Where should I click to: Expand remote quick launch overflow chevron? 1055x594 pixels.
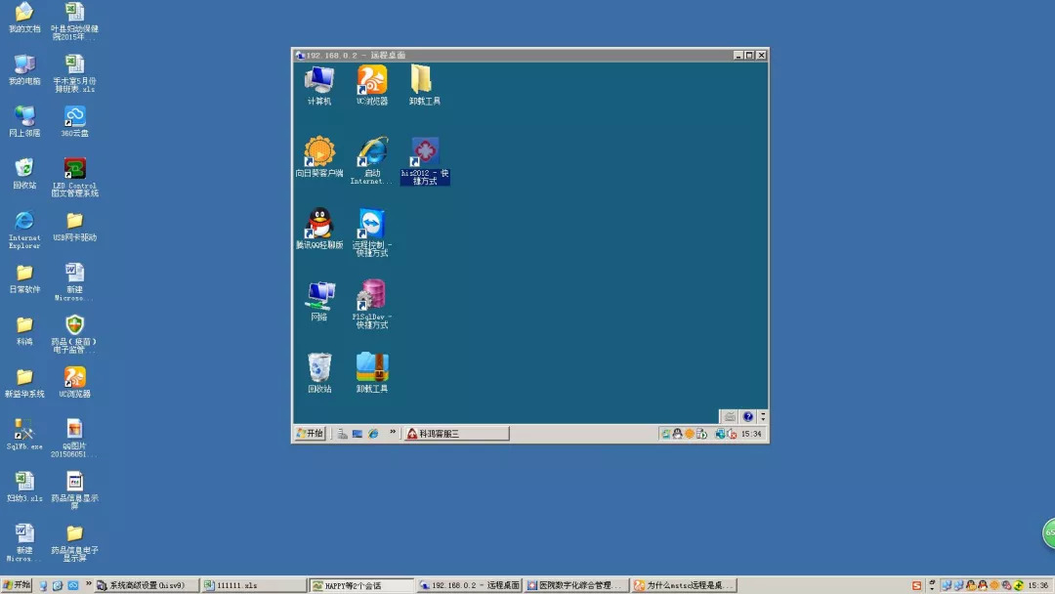pos(393,433)
